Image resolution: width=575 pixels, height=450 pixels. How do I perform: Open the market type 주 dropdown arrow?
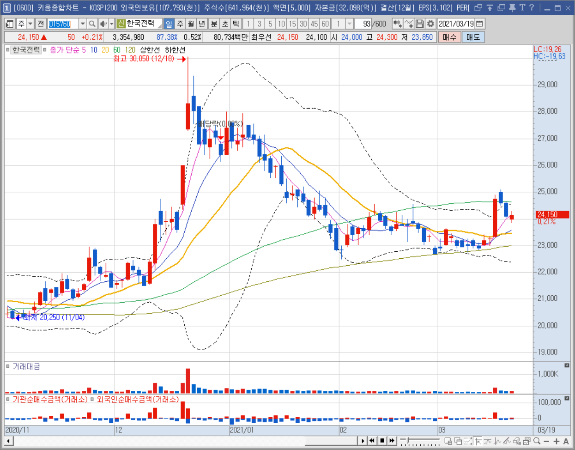[x=30, y=24]
